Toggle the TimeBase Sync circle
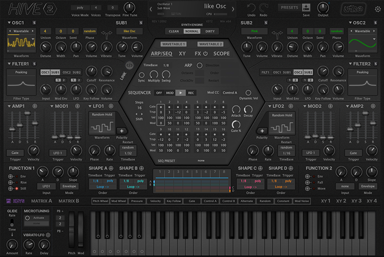The image size is (384, 257). click(x=141, y=75)
